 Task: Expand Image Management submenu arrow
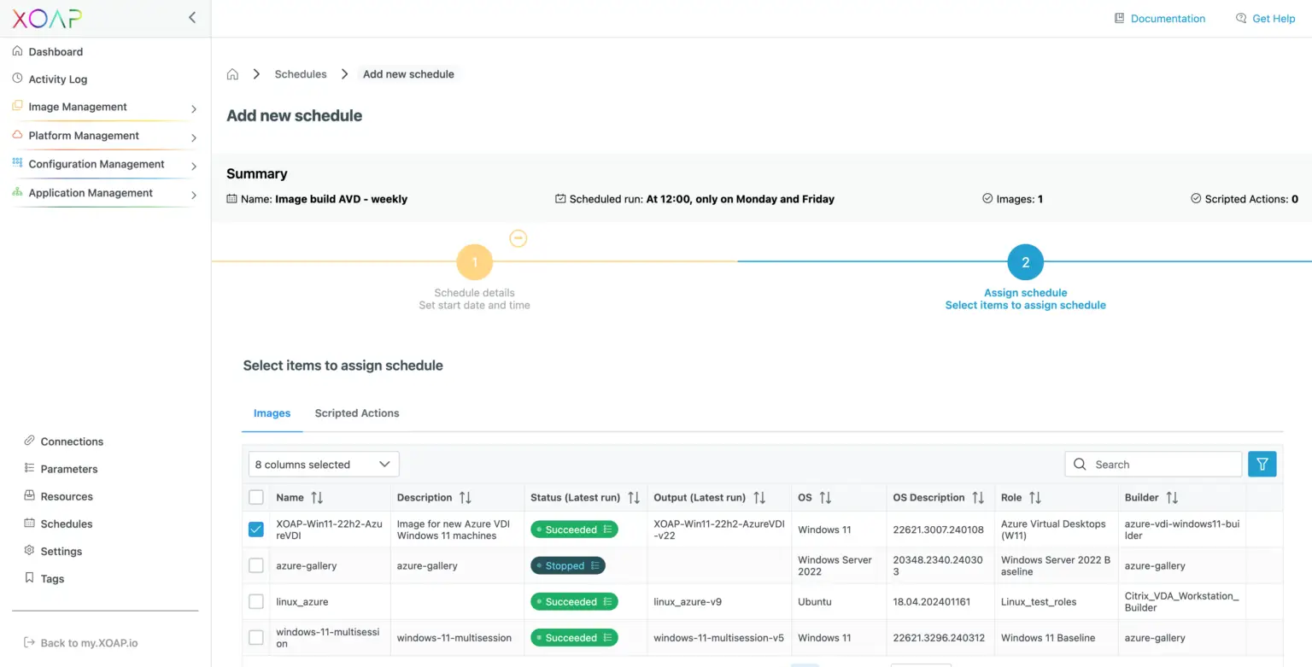tap(194, 108)
